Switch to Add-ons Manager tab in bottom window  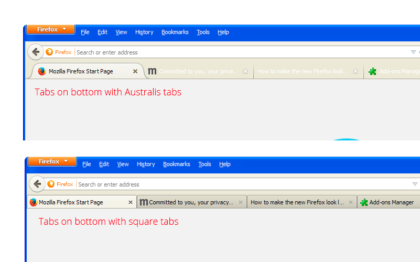click(x=389, y=202)
